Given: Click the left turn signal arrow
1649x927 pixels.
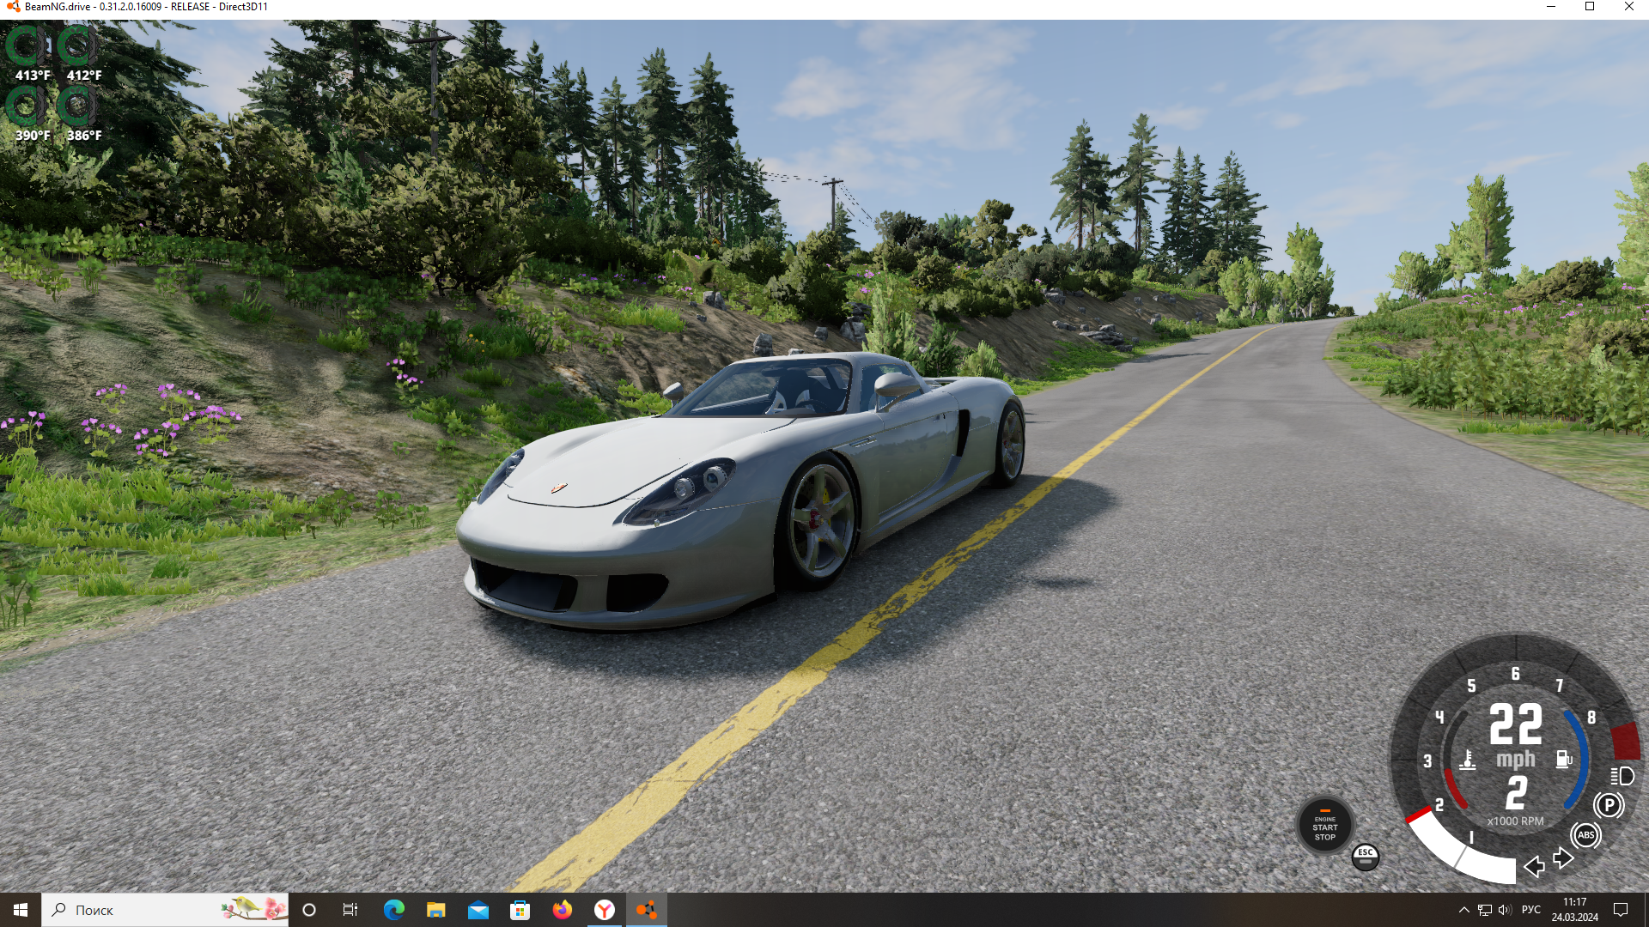Looking at the screenshot, I should pos(1534,866).
